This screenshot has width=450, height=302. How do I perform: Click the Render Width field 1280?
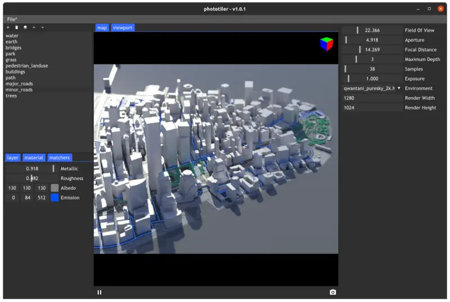[372, 98]
